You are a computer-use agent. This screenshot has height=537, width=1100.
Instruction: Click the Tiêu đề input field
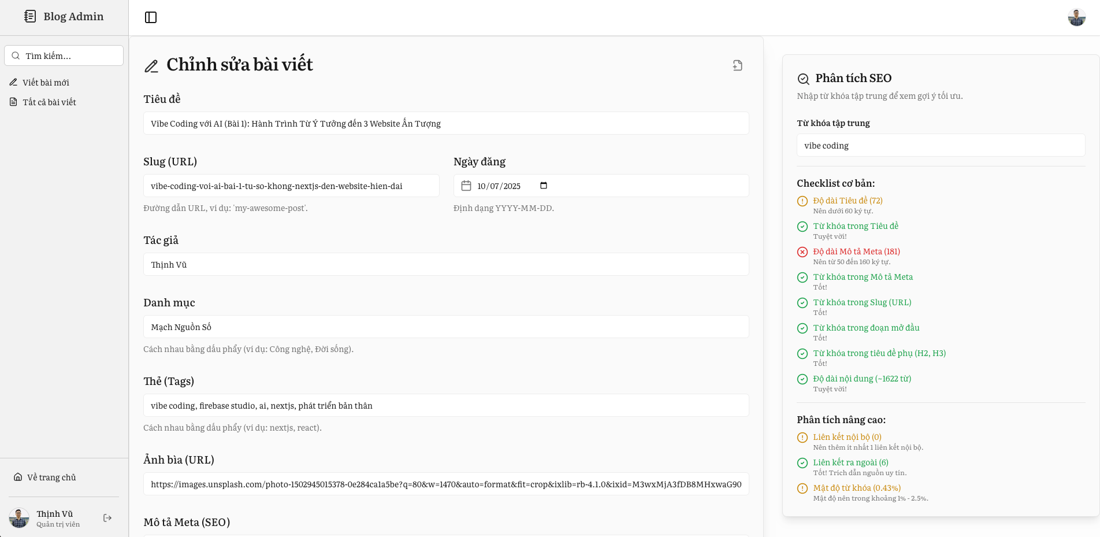click(446, 124)
